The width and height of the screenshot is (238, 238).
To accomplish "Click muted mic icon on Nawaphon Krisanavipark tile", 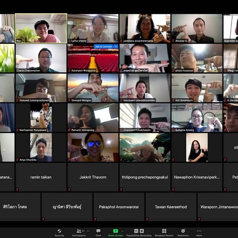I will 173,189.
